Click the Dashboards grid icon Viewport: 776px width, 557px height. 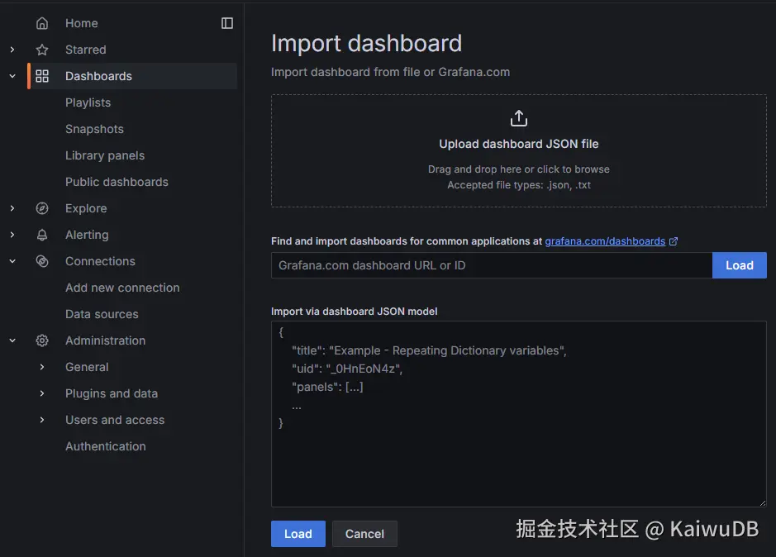pyautogui.click(x=42, y=76)
